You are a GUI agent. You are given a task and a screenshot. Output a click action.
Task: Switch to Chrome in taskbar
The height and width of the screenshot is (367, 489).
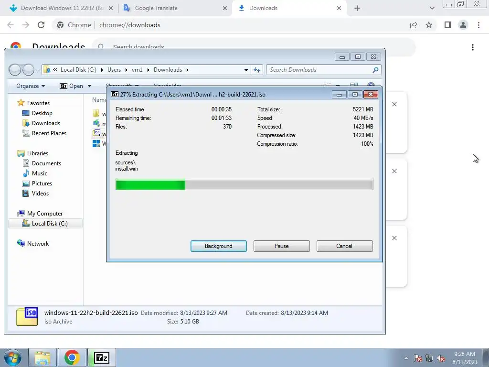tap(72, 357)
